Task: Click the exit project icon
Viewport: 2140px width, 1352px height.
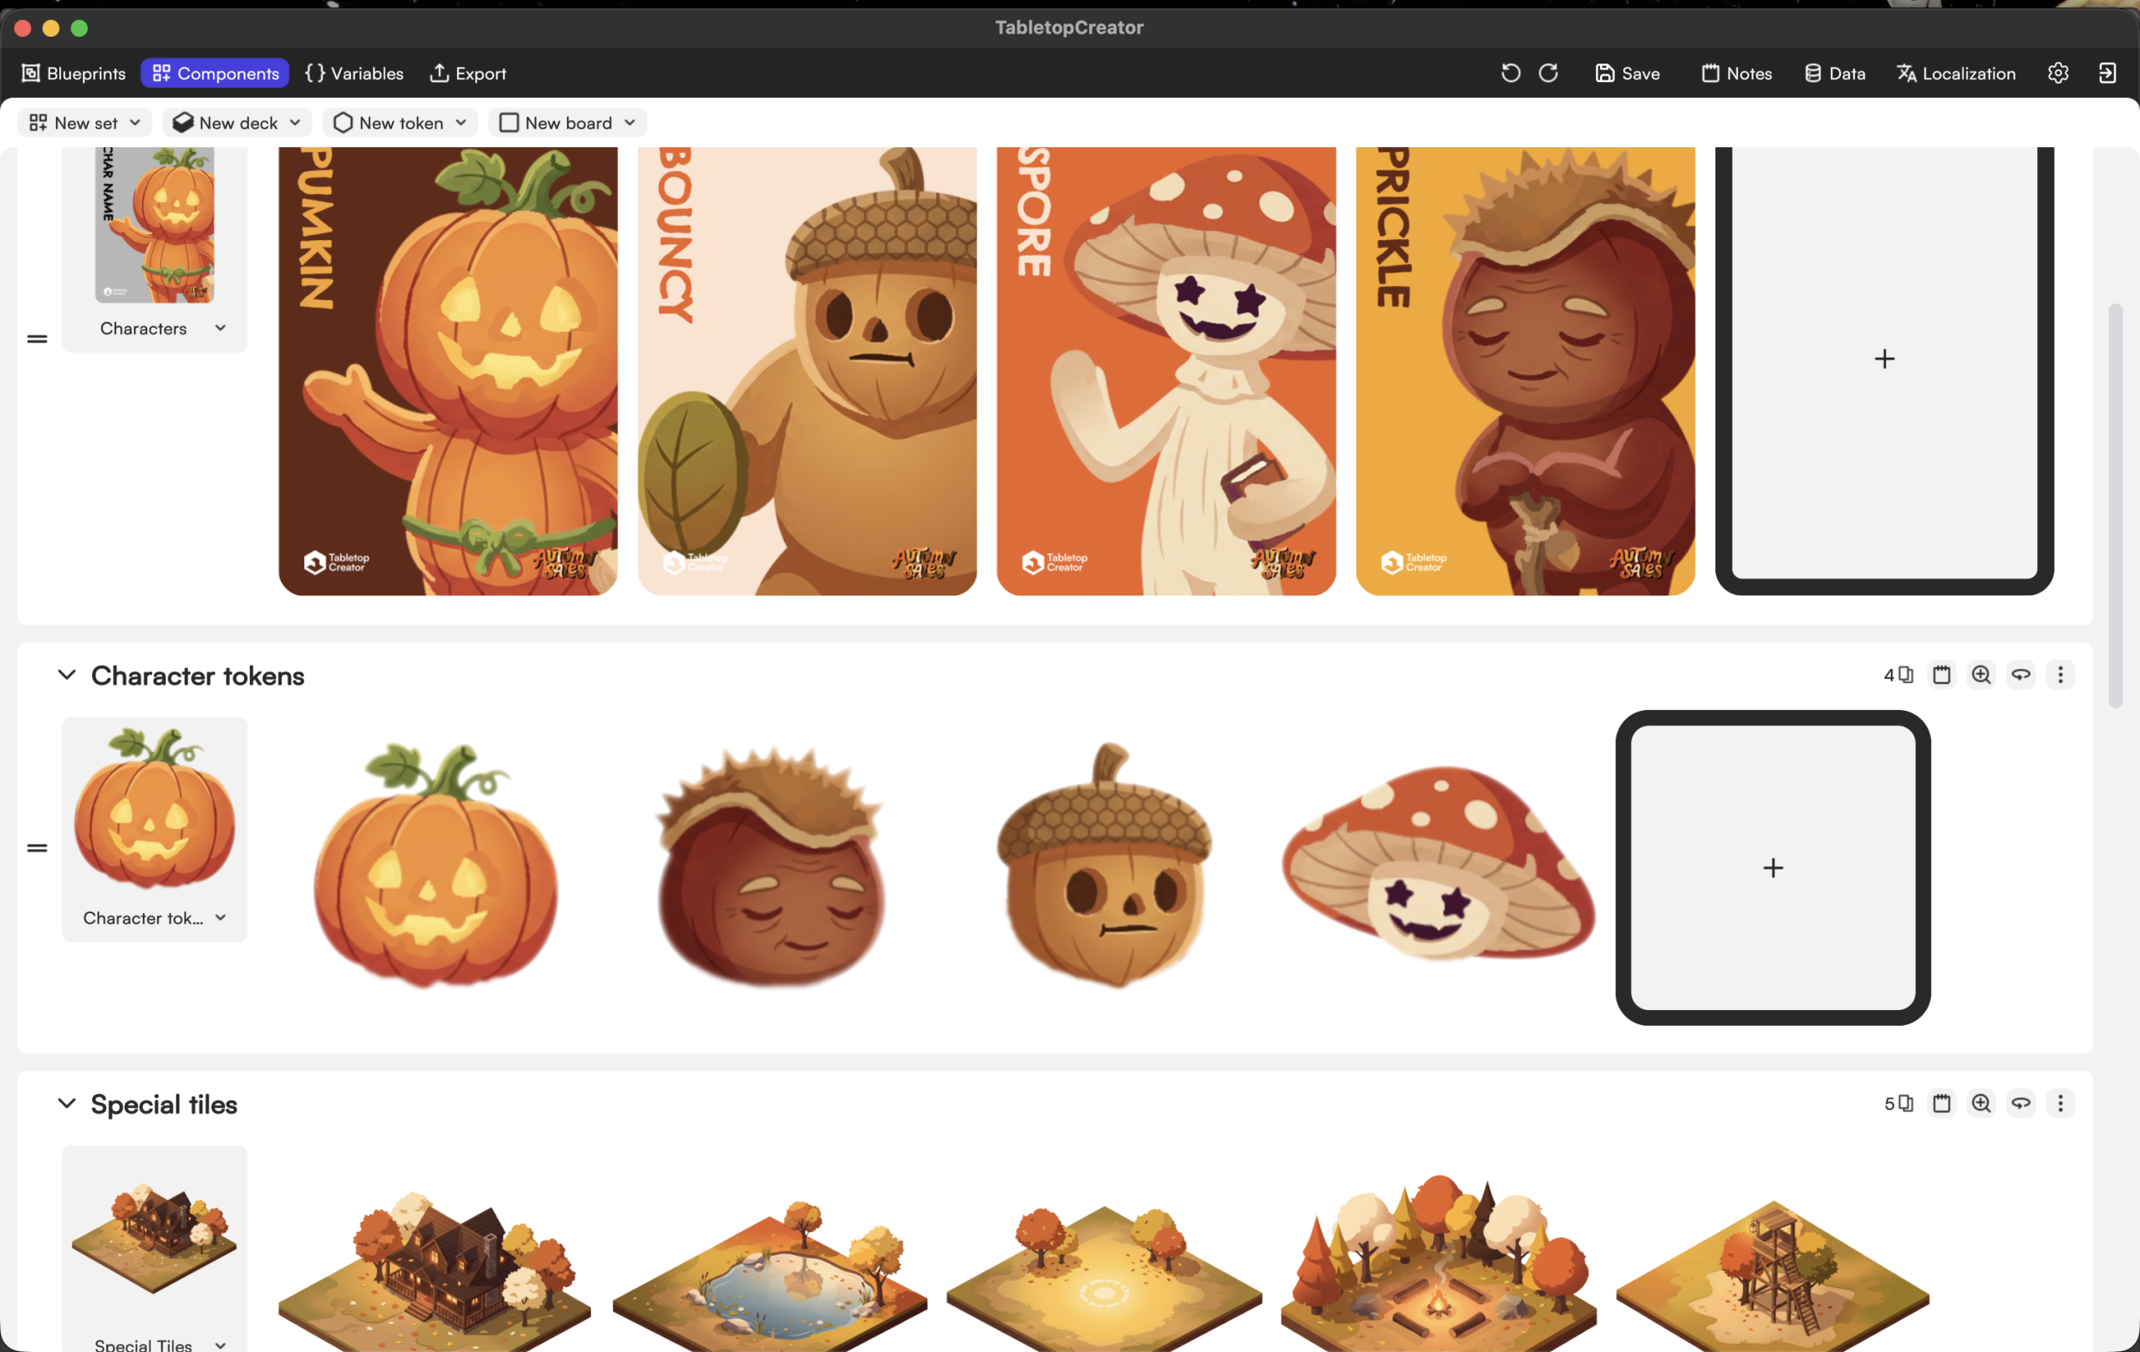Action: [x=2107, y=73]
